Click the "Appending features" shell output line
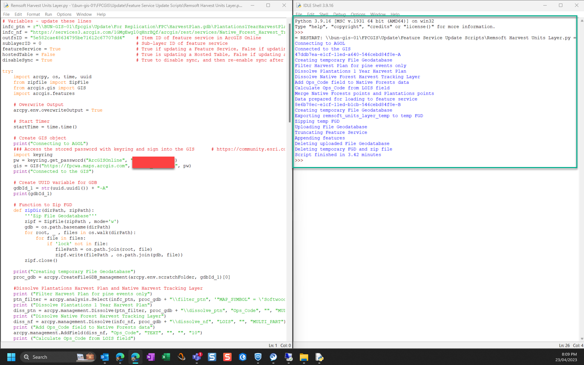 (x=320, y=138)
